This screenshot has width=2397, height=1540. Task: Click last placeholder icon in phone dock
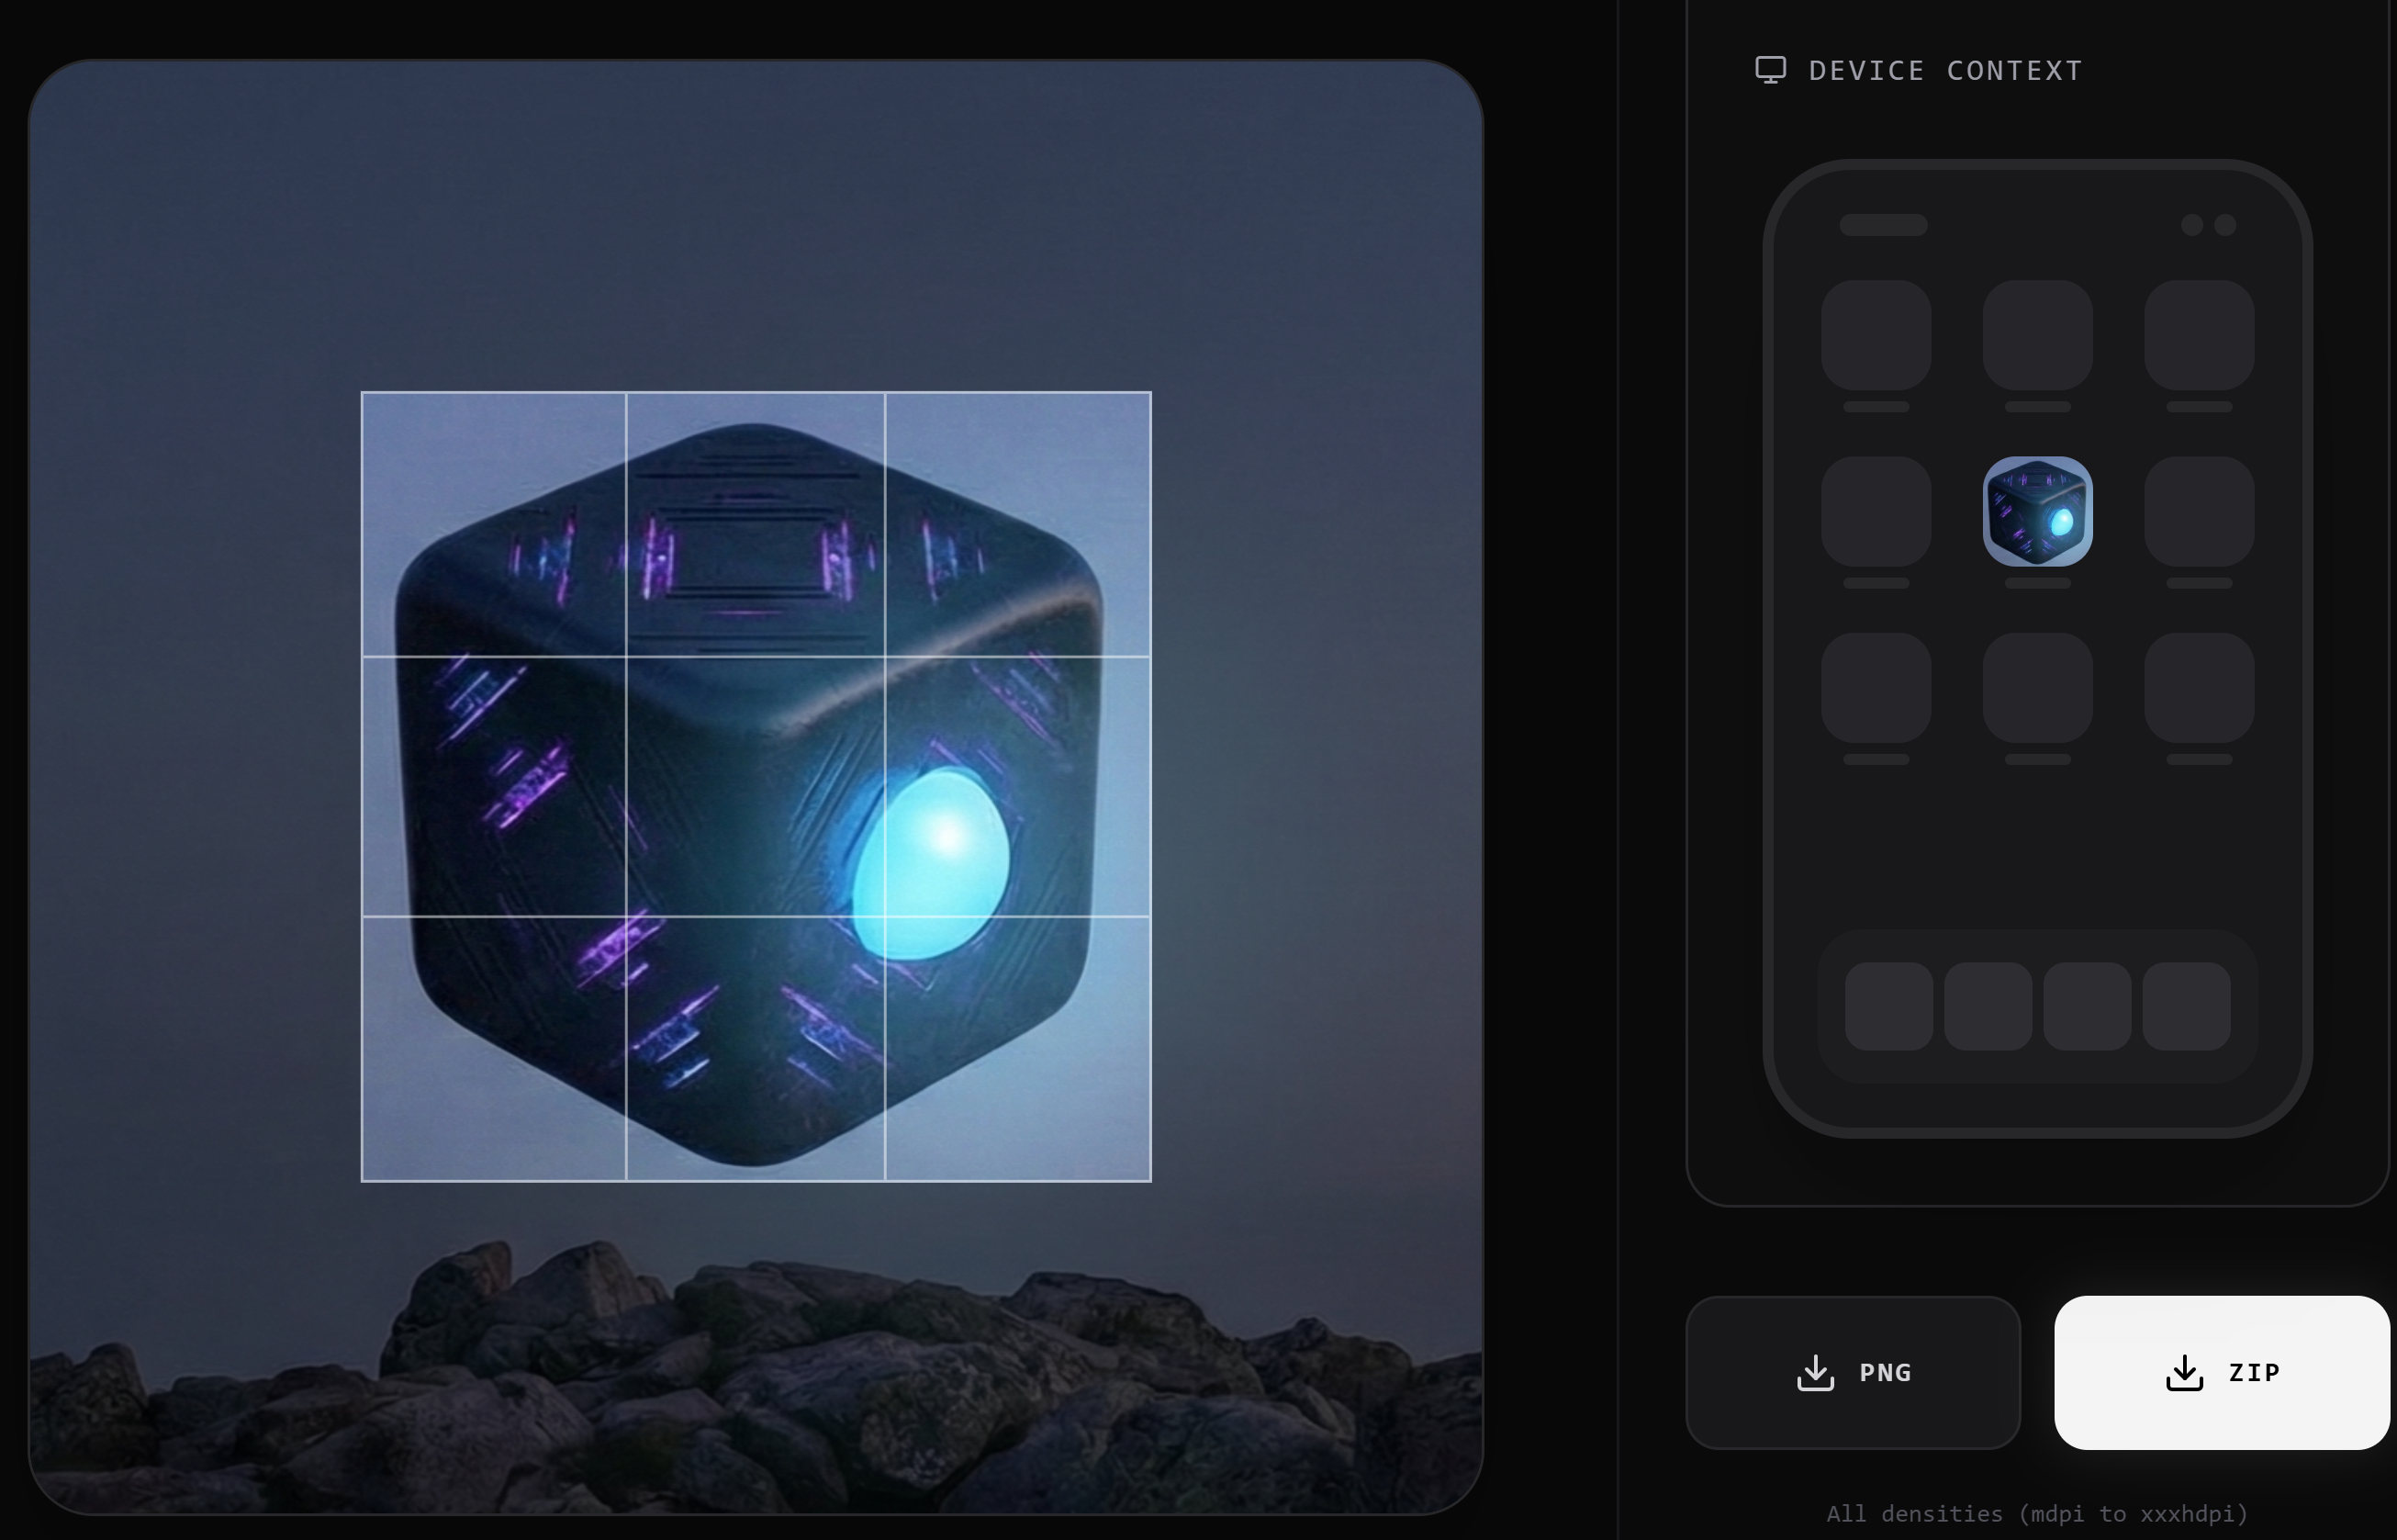tap(2186, 1006)
